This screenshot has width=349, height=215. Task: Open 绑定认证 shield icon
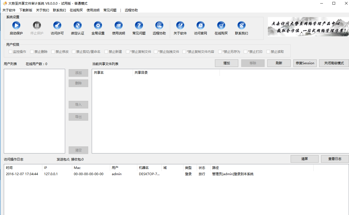(x=78, y=25)
